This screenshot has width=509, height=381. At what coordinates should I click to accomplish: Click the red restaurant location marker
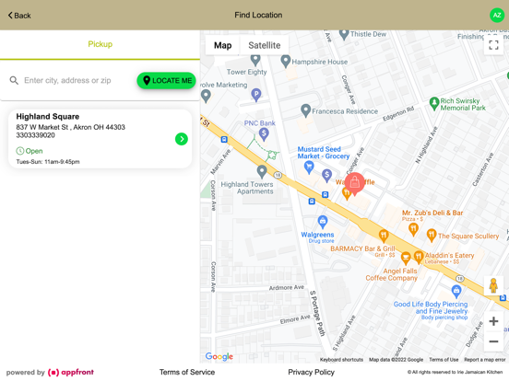[354, 184]
